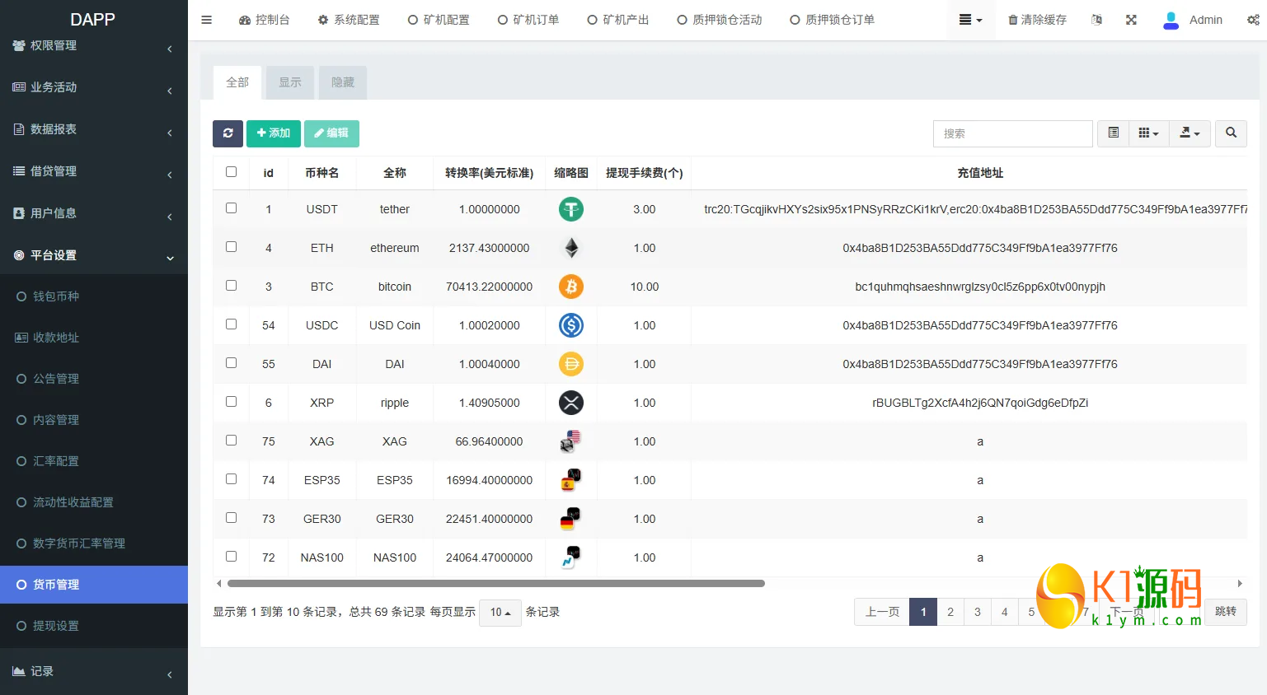Click the horizontal table scrollbar
Image resolution: width=1267 pixels, height=695 pixels.
point(496,584)
